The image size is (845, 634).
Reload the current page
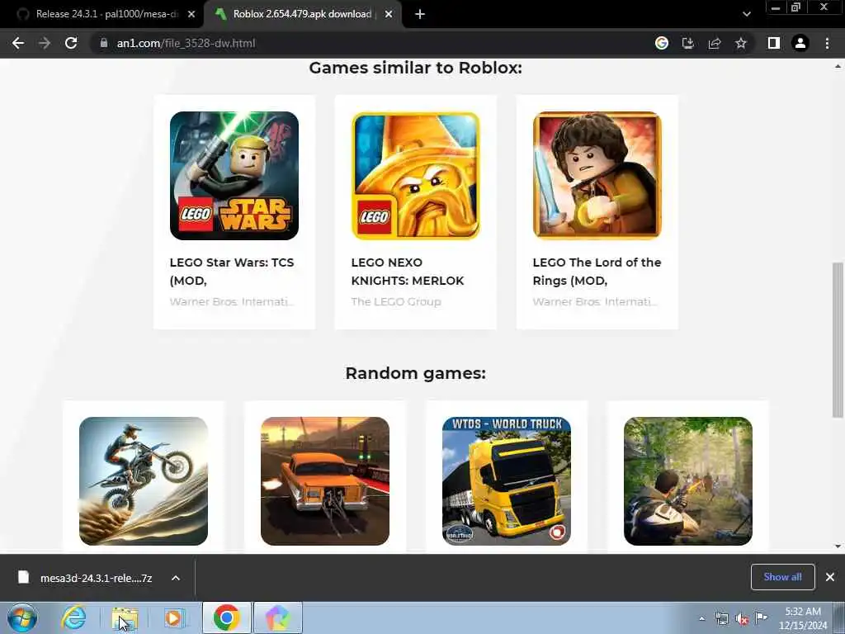pyautogui.click(x=71, y=43)
